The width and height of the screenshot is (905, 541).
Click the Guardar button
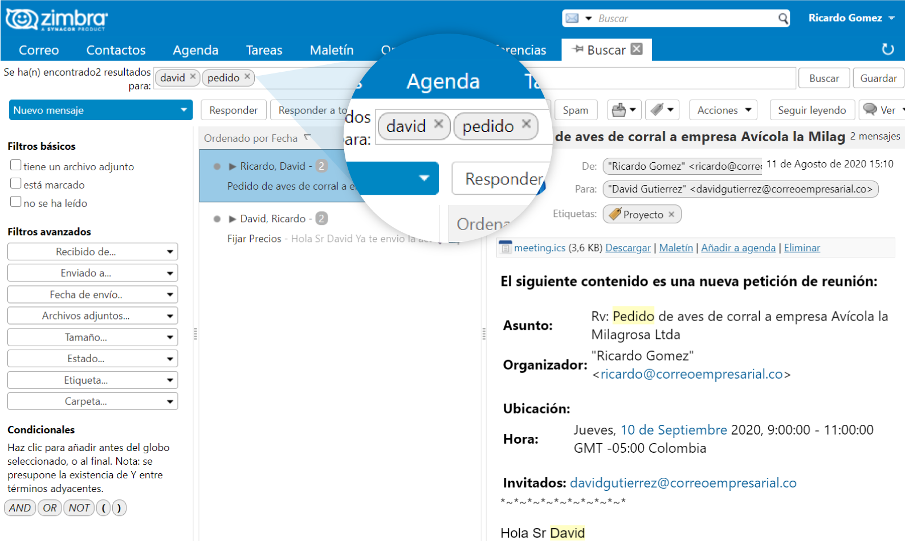coord(878,78)
